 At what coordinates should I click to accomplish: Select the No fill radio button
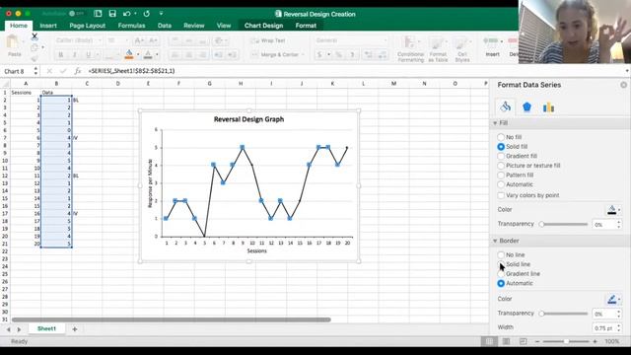pos(501,137)
